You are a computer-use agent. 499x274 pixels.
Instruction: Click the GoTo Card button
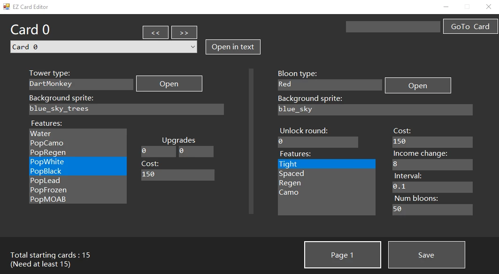(x=470, y=26)
